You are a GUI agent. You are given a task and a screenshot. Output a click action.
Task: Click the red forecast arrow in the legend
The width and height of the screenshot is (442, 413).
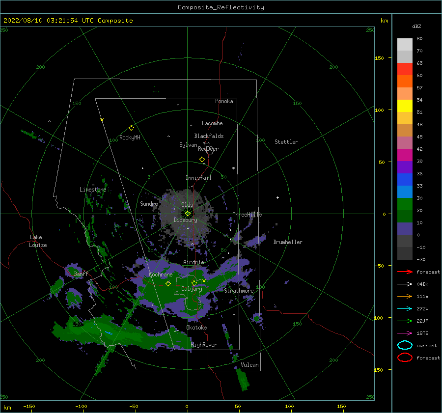tap(405, 272)
